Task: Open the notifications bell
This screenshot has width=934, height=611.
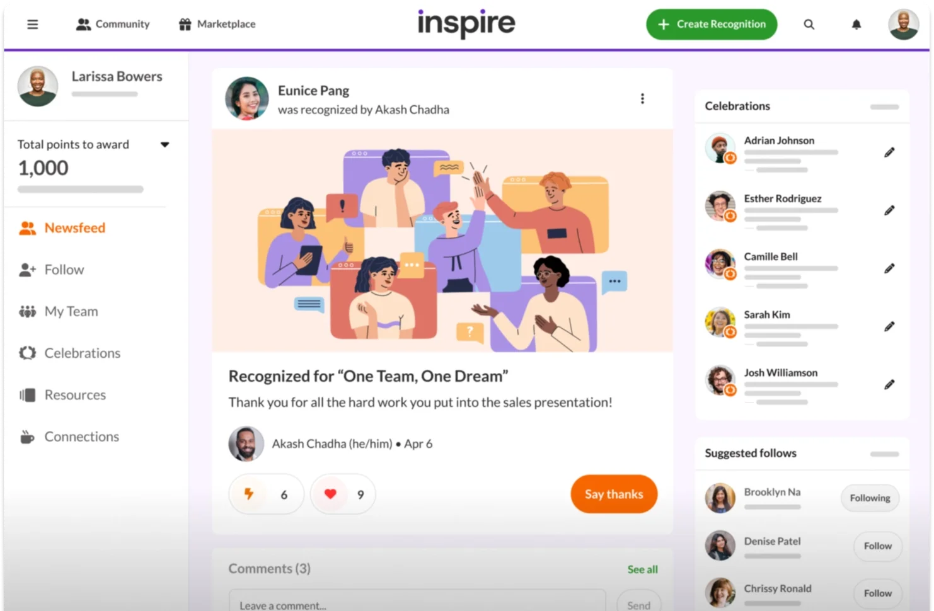Action: point(856,25)
